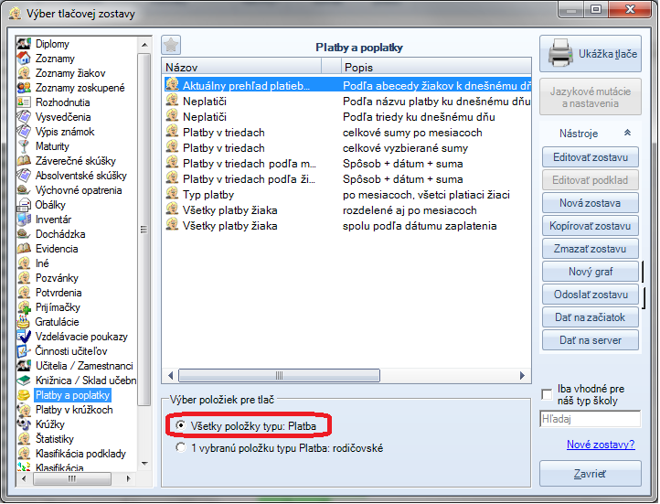This screenshot has width=660, height=504.
Task: Collapse the Nástroje panel chevron
Action: 627,133
